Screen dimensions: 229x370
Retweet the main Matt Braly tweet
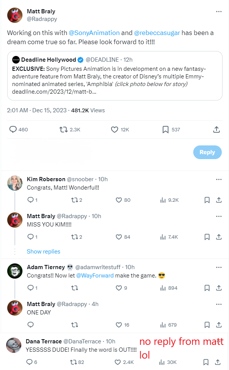tap(64, 130)
